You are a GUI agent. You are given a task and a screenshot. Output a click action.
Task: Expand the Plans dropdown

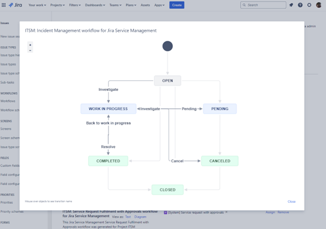pyautogui.click(x=131, y=5)
